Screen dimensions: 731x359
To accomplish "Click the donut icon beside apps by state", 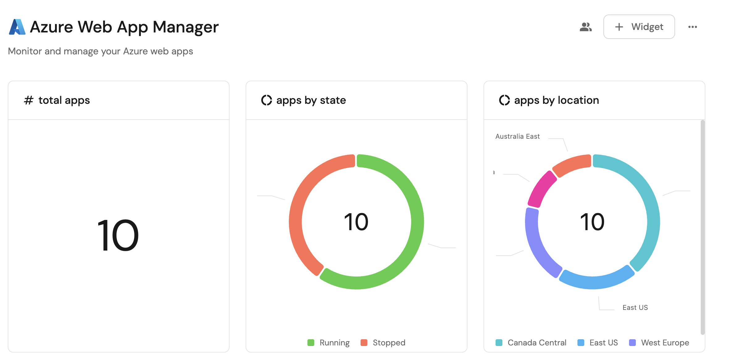I will coord(266,100).
